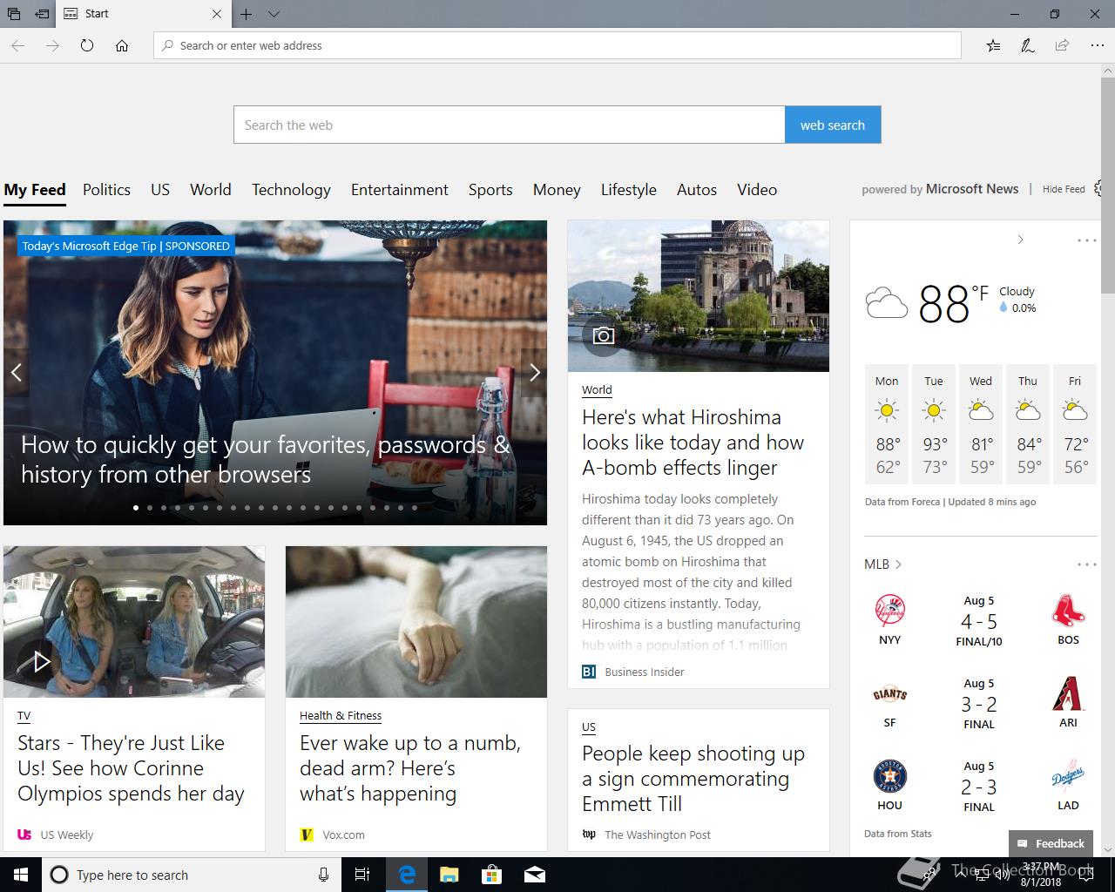Open the Lifestyle tab

point(629,190)
